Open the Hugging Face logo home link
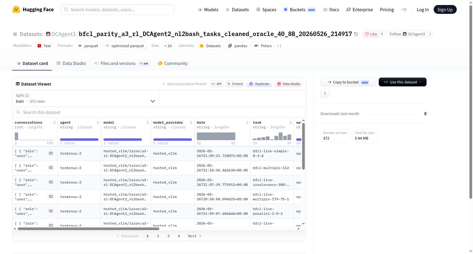Image resolution: width=473 pixels, height=254 pixels. click(33, 9)
